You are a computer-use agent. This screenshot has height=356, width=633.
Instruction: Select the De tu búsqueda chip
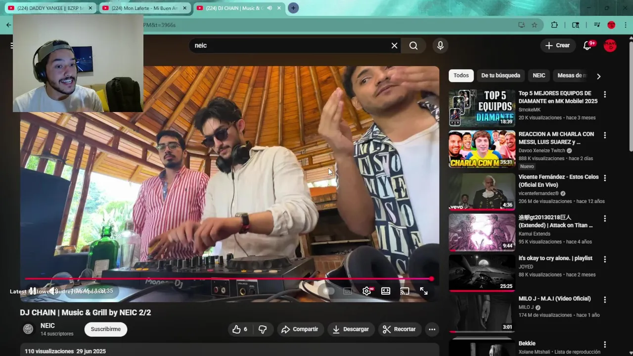click(x=500, y=76)
